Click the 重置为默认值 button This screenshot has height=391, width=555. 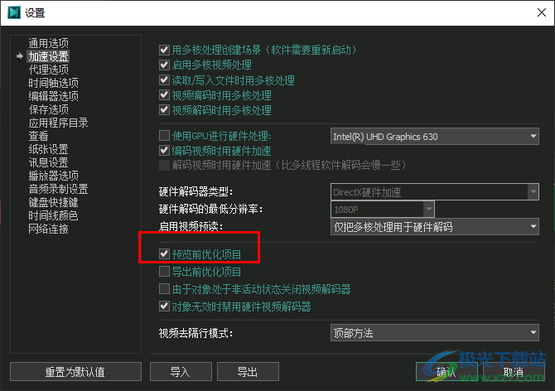75,372
